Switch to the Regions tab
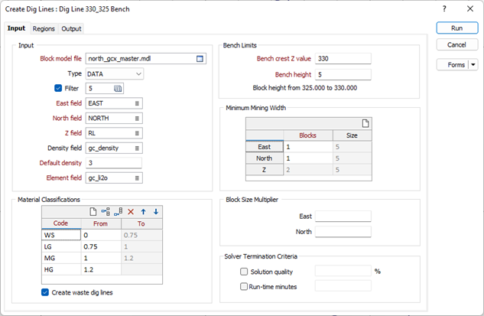 (x=44, y=29)
